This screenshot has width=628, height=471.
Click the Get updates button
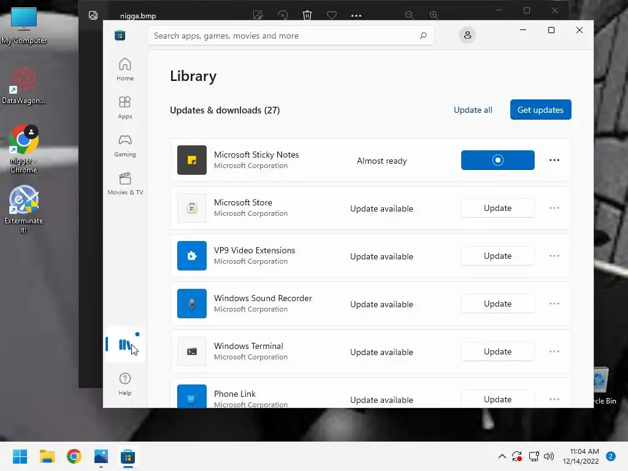(541, 109)
